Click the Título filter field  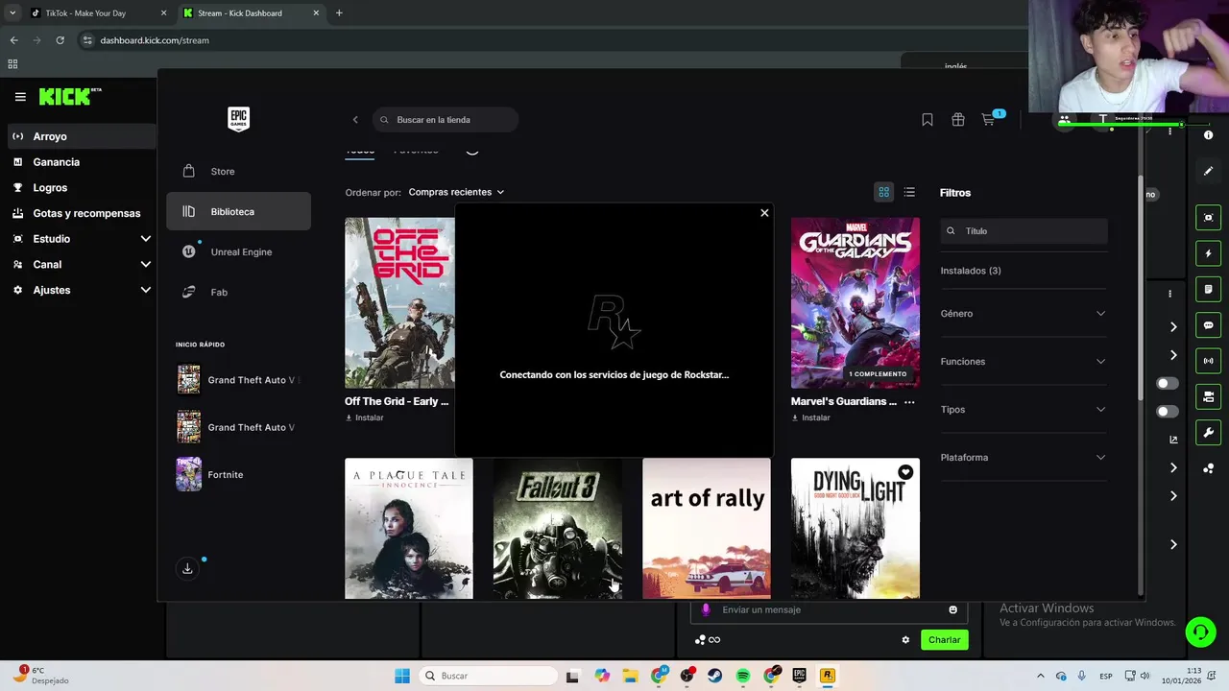(x=1024, y=231)
